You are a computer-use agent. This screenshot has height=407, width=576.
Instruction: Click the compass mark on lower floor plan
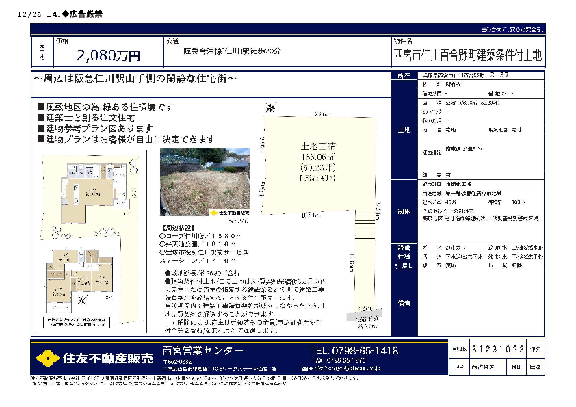[x=83, y=300]
